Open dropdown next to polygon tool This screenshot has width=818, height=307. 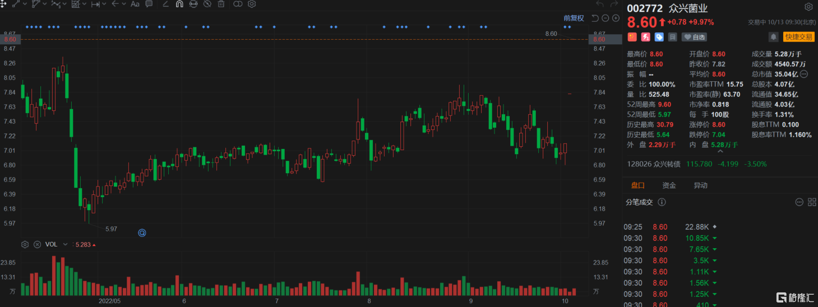coord(45,4)
